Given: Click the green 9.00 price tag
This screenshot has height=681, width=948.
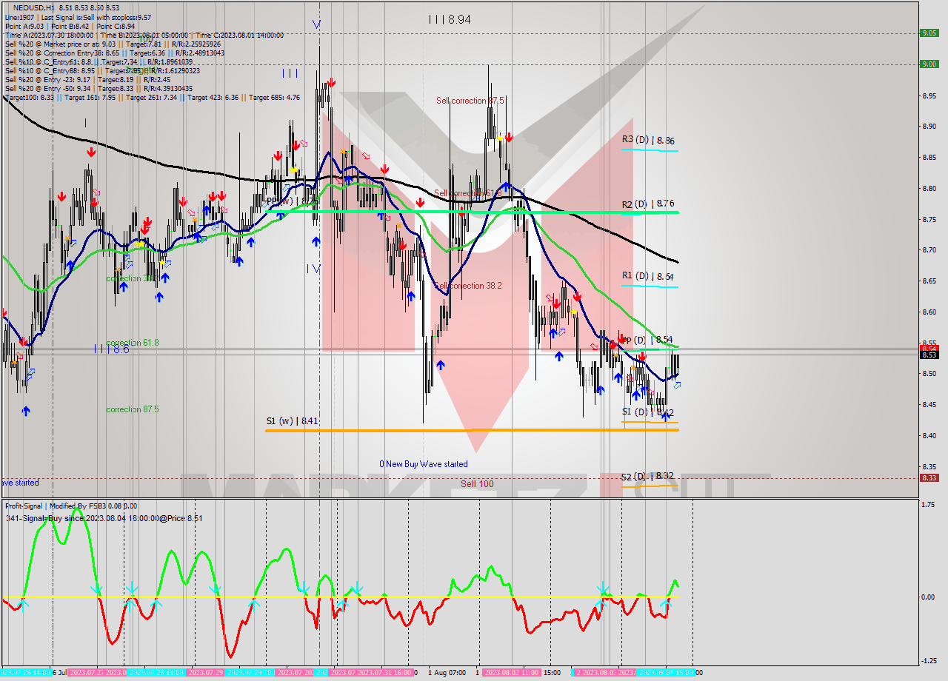Looking at the screenshot, I should click(x=929, y=64).
